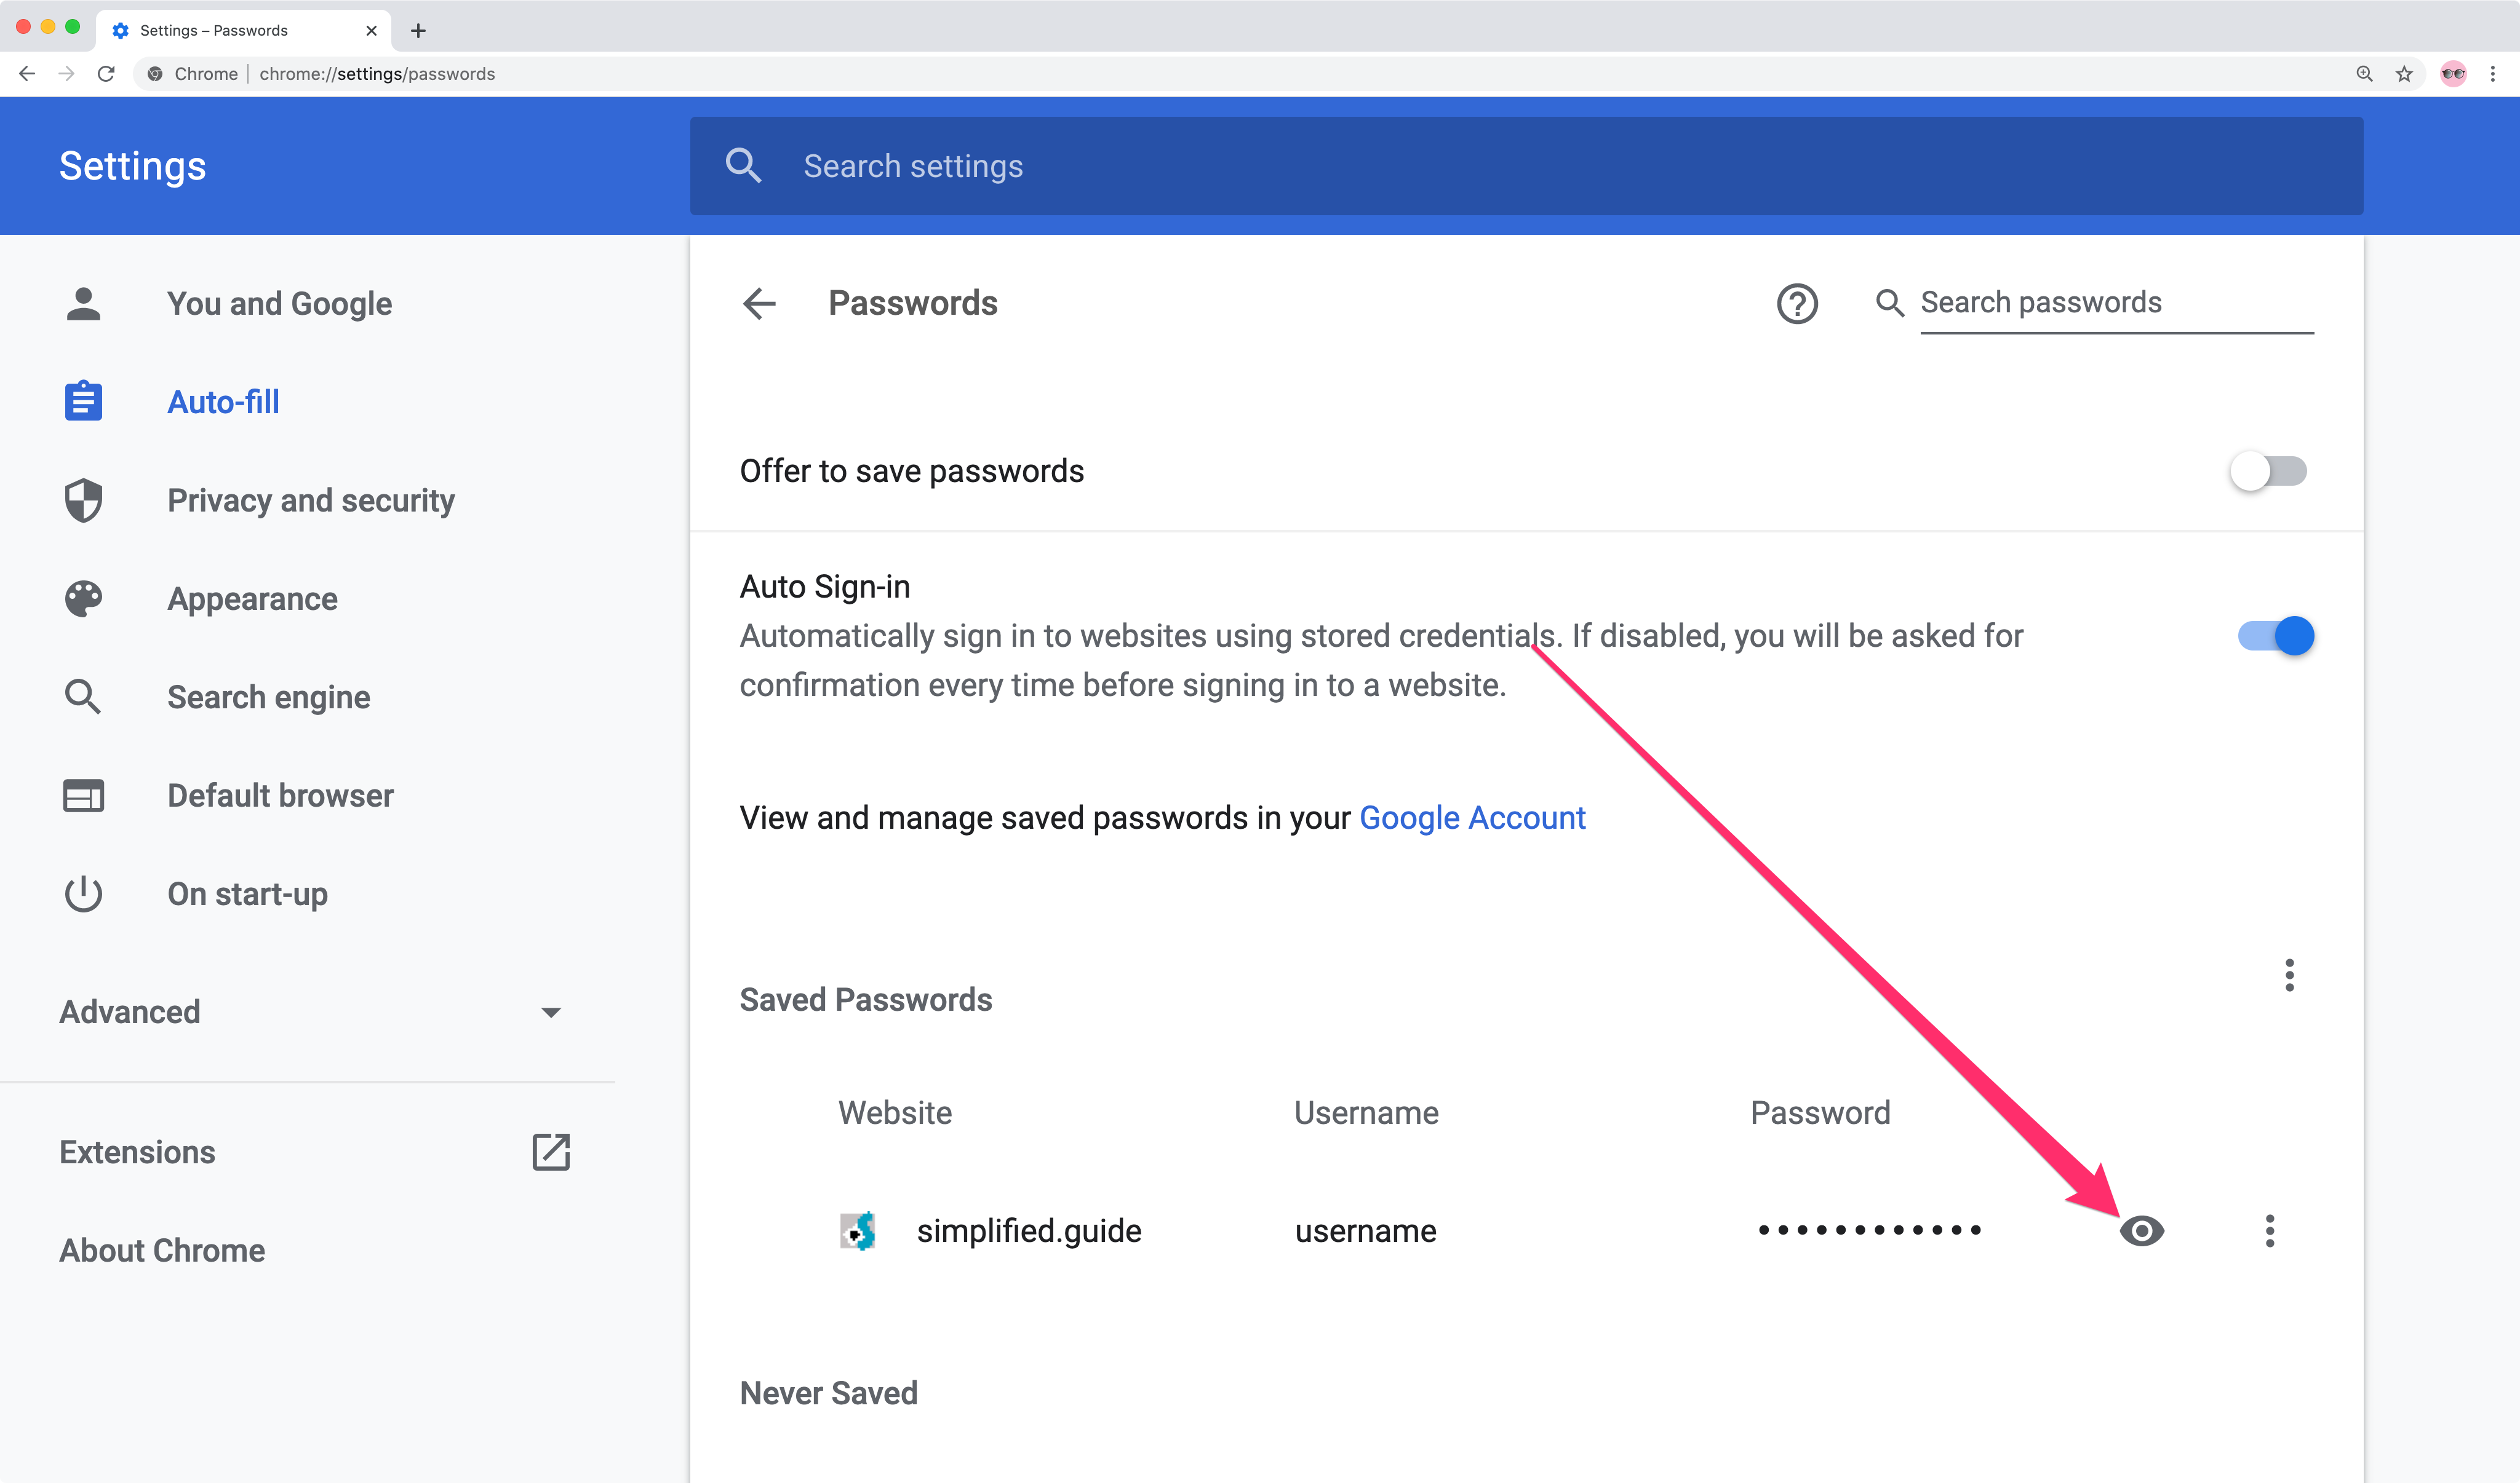Click the magnifier icon in Search settings
The image size is (2520, 1483).
[x=743, y=166]
